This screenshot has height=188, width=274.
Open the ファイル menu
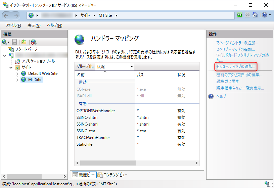(x=13, y=26)
